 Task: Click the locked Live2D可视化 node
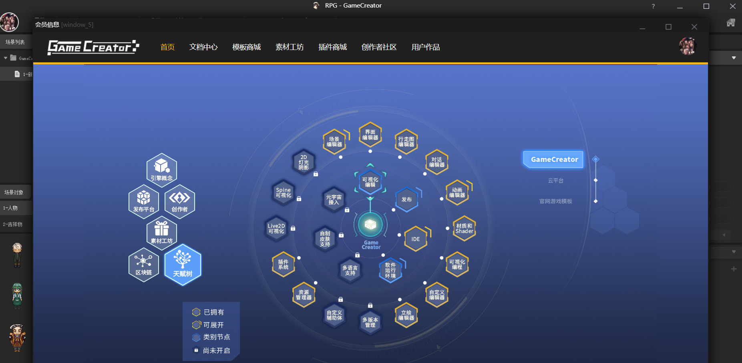(276, 228)
